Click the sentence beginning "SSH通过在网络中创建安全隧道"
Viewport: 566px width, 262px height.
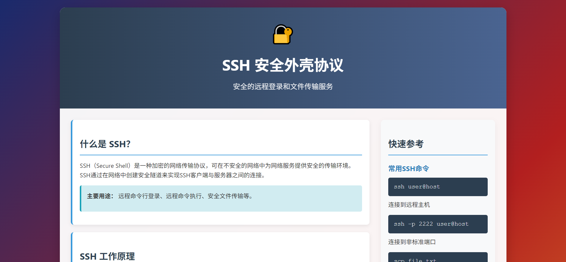(172, 175)
